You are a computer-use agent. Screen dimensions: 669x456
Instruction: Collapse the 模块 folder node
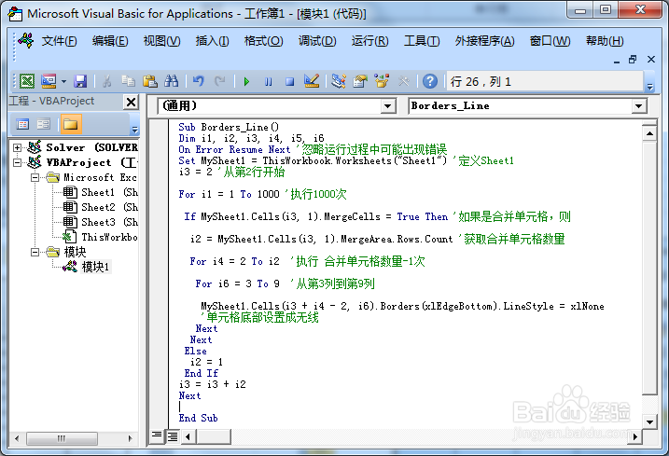pos(35,252)
